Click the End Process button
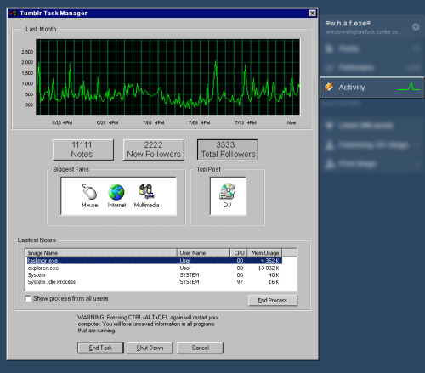The height and width of the screenshot is (373, 425). [x=273, y=300]
